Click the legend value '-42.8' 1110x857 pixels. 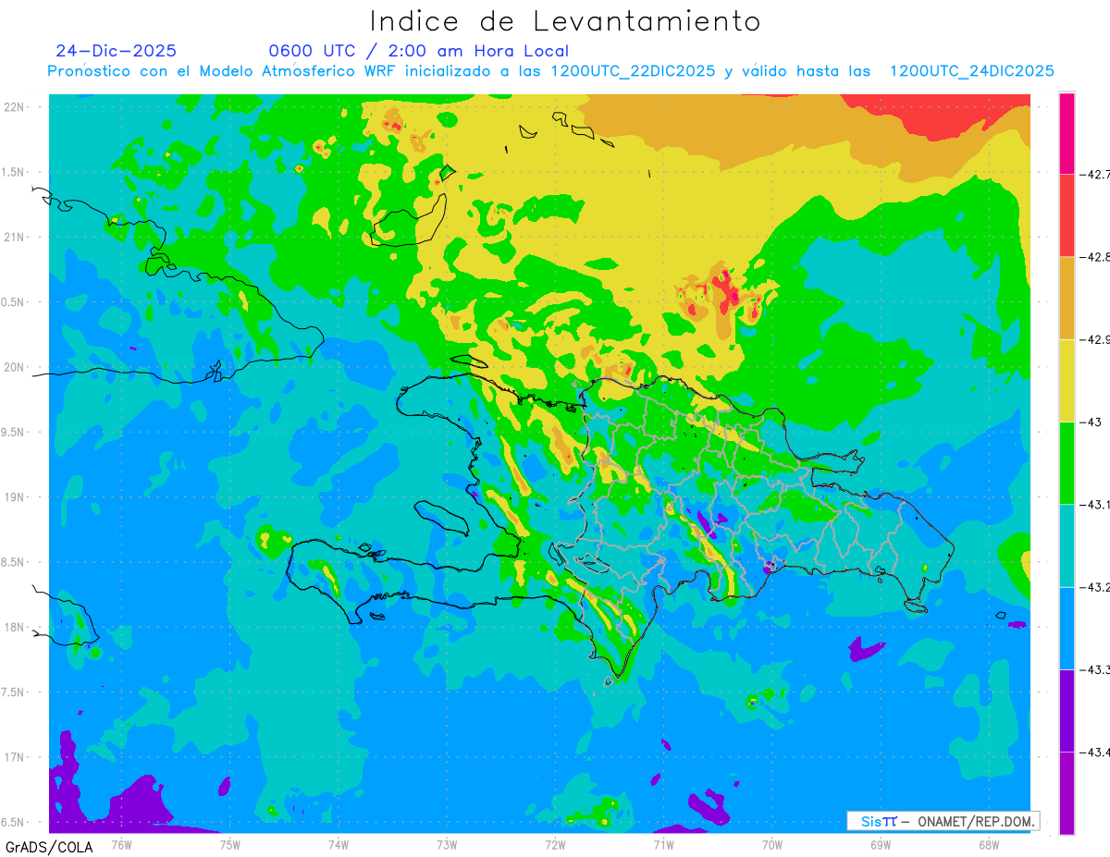[1094, 256]
